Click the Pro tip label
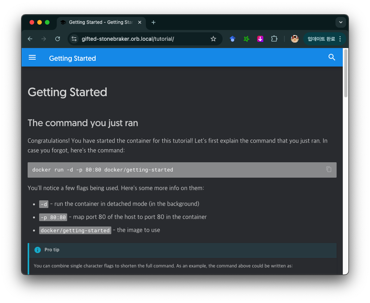The width and height of the screenshot is (370, 303). click(x=52, y=250)
